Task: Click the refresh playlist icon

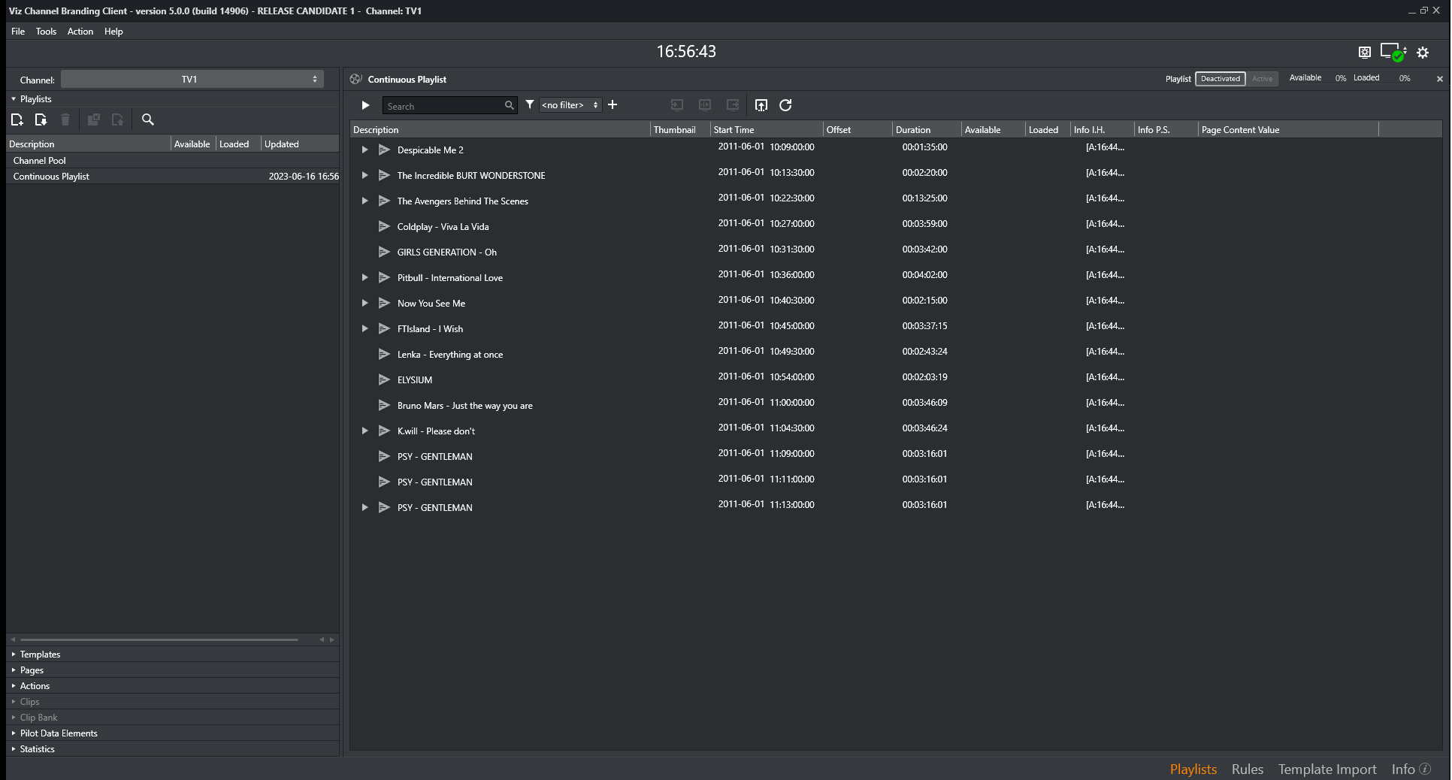Action: pyautogui.click(x=785, y=105)
